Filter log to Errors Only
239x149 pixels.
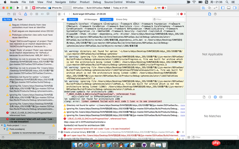point(122,19)
